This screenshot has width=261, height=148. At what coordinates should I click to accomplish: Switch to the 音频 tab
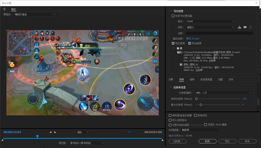coord(192,80)
